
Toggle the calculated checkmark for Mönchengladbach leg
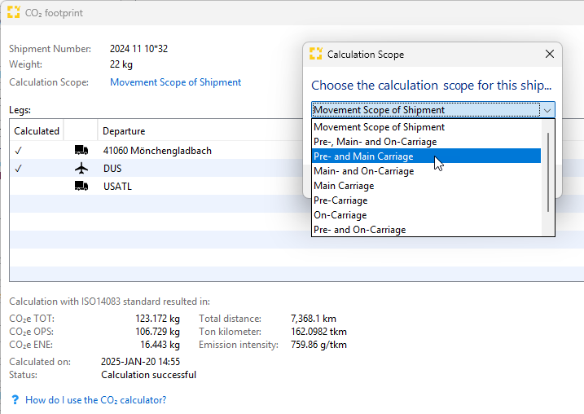click(x=18, y=151)
